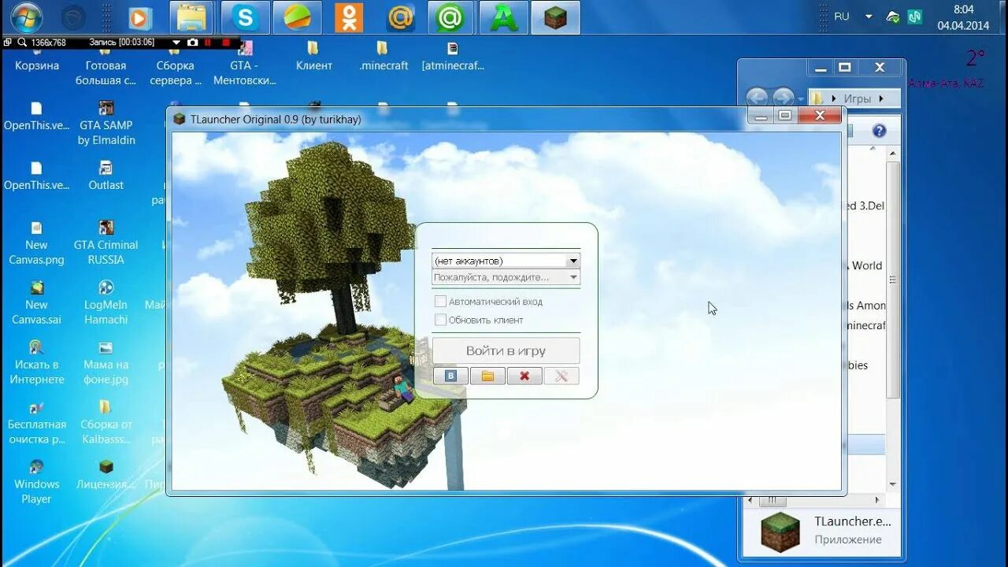The width and height of the screenshot is (1008, 567).
Task: Launch Skype from the taskbar
Action: coord(246,17)
